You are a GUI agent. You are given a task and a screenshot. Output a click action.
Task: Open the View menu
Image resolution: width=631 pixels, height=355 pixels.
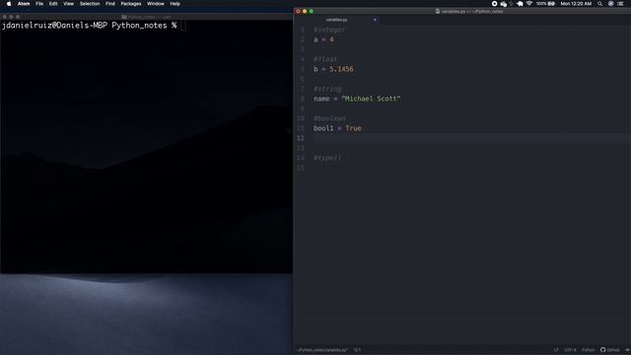68,4
